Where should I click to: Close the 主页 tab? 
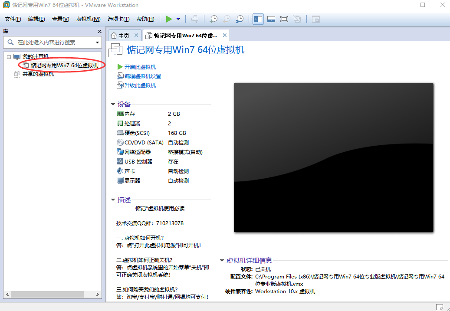pyautogui.click(x=136, y=35)
